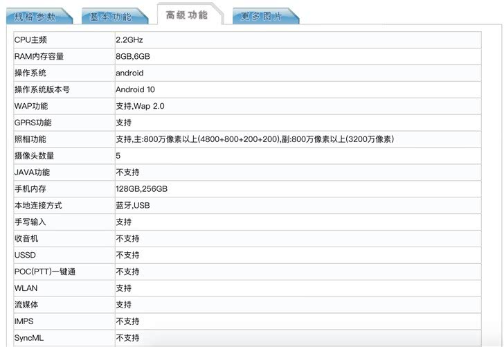504x347 pixels.
Task: Click the 流媒体 label
Action: tap(26, 305)
